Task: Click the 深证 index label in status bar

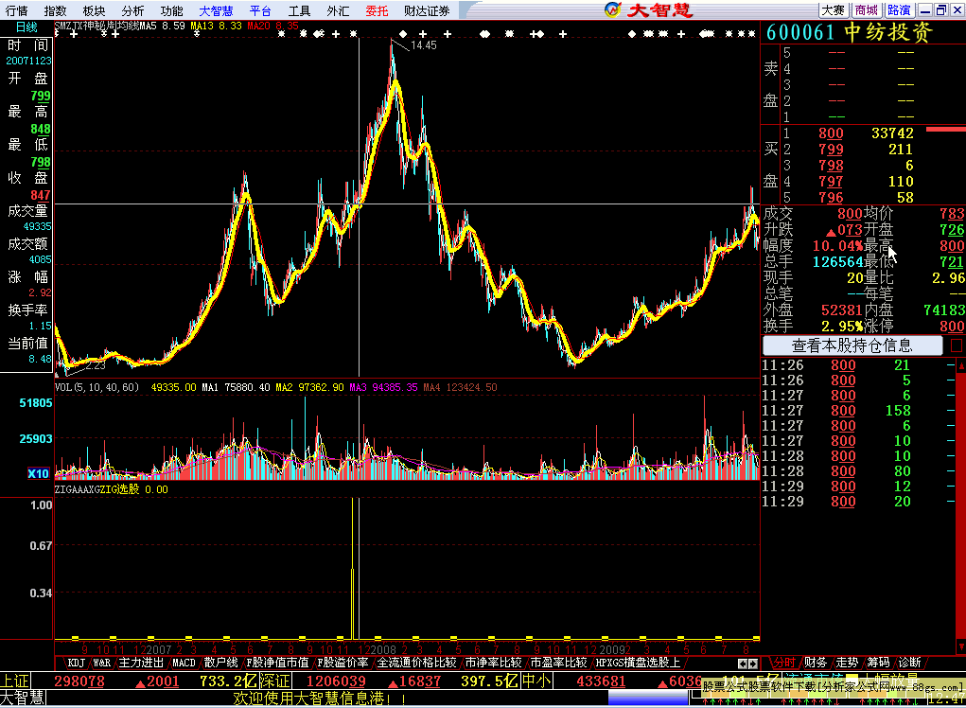Action: [274, 681]
